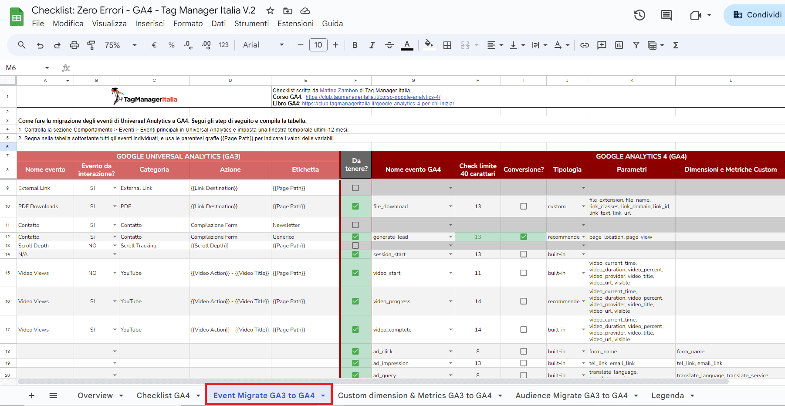785x406 pixels.
Task: Increase decimal places
Action: [206, 45]
